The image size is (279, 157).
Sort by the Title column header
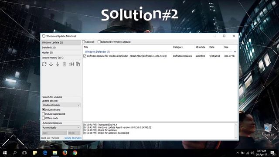click(127, 47)
